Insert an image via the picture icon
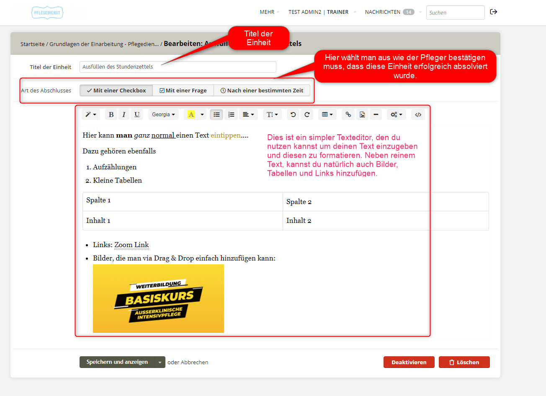This screenshot has width=546, height=396. point(362,115)
